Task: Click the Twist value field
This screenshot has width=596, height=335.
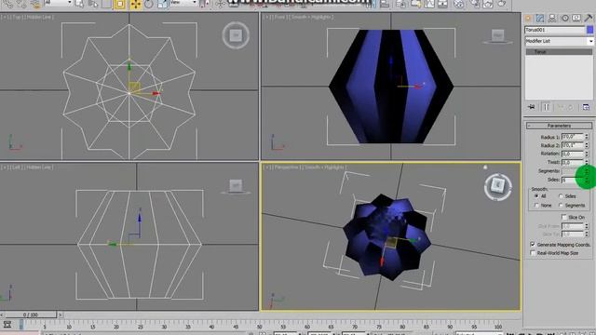Action: (573, 162)
